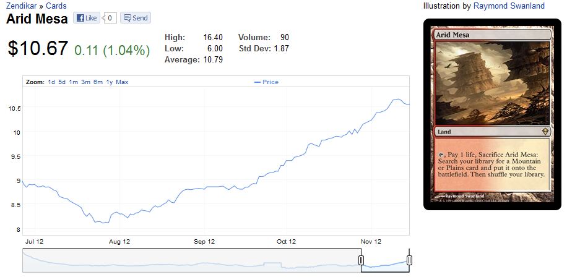
Task: Switch chart zoom to 1m
Action: (73, 82)
